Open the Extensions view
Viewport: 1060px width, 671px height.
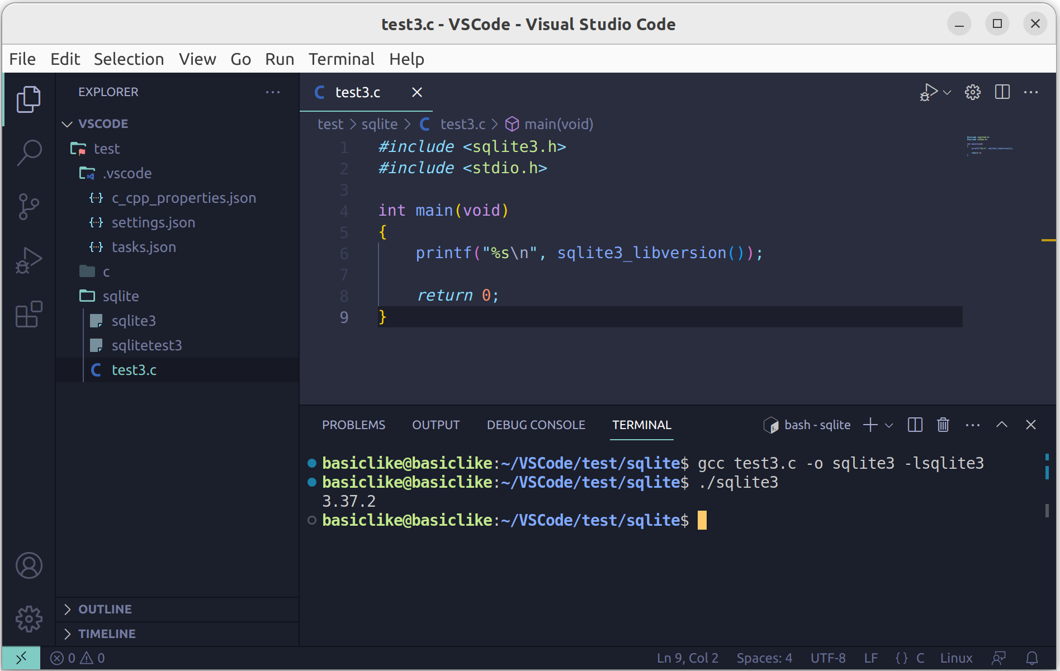tap(29, 314)
